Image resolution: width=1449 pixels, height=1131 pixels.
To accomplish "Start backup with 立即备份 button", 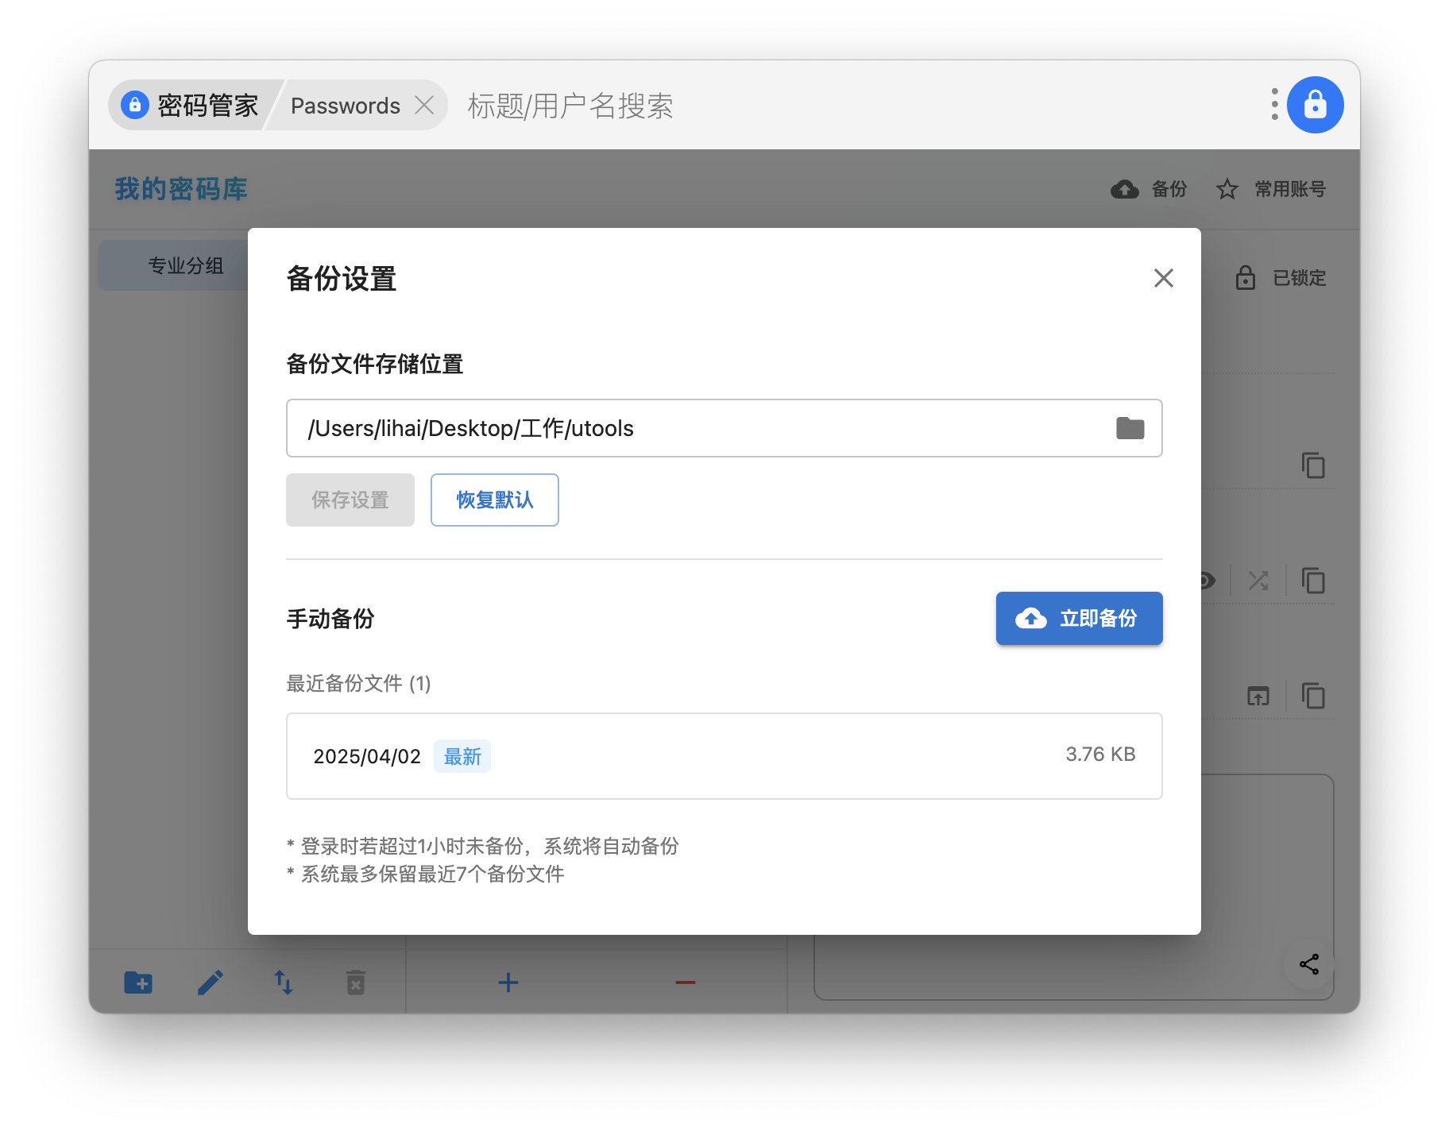I will (x=1080, y=618).
